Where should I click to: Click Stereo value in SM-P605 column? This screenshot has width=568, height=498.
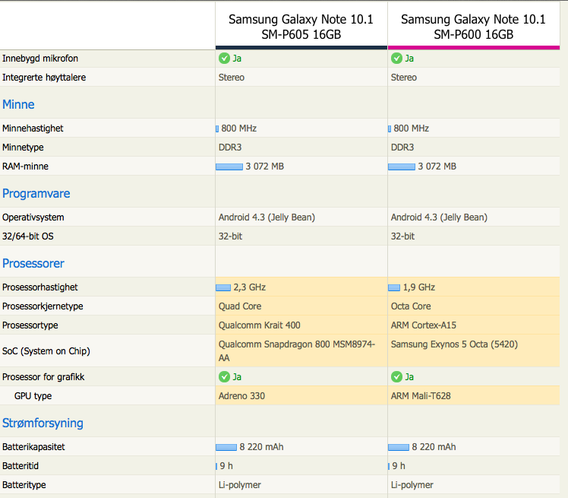coord(232,78)
